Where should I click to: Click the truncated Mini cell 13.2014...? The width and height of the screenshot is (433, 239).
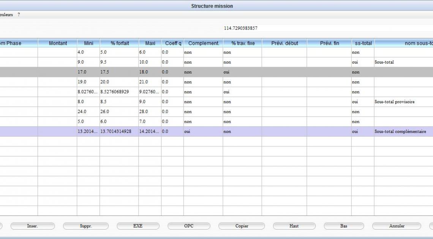point(88,132)
